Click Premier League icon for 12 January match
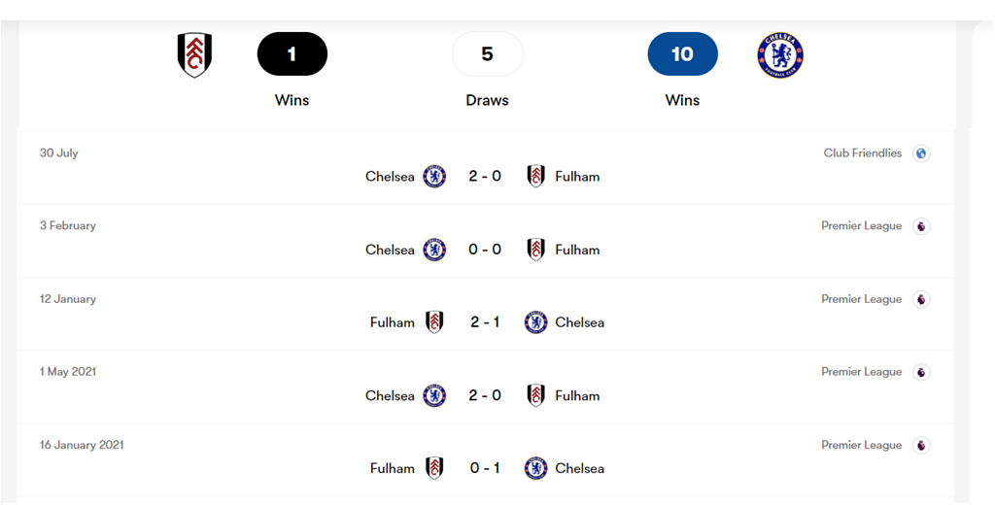The width and height of the screenshot is (995, 505). click(921, 299)
